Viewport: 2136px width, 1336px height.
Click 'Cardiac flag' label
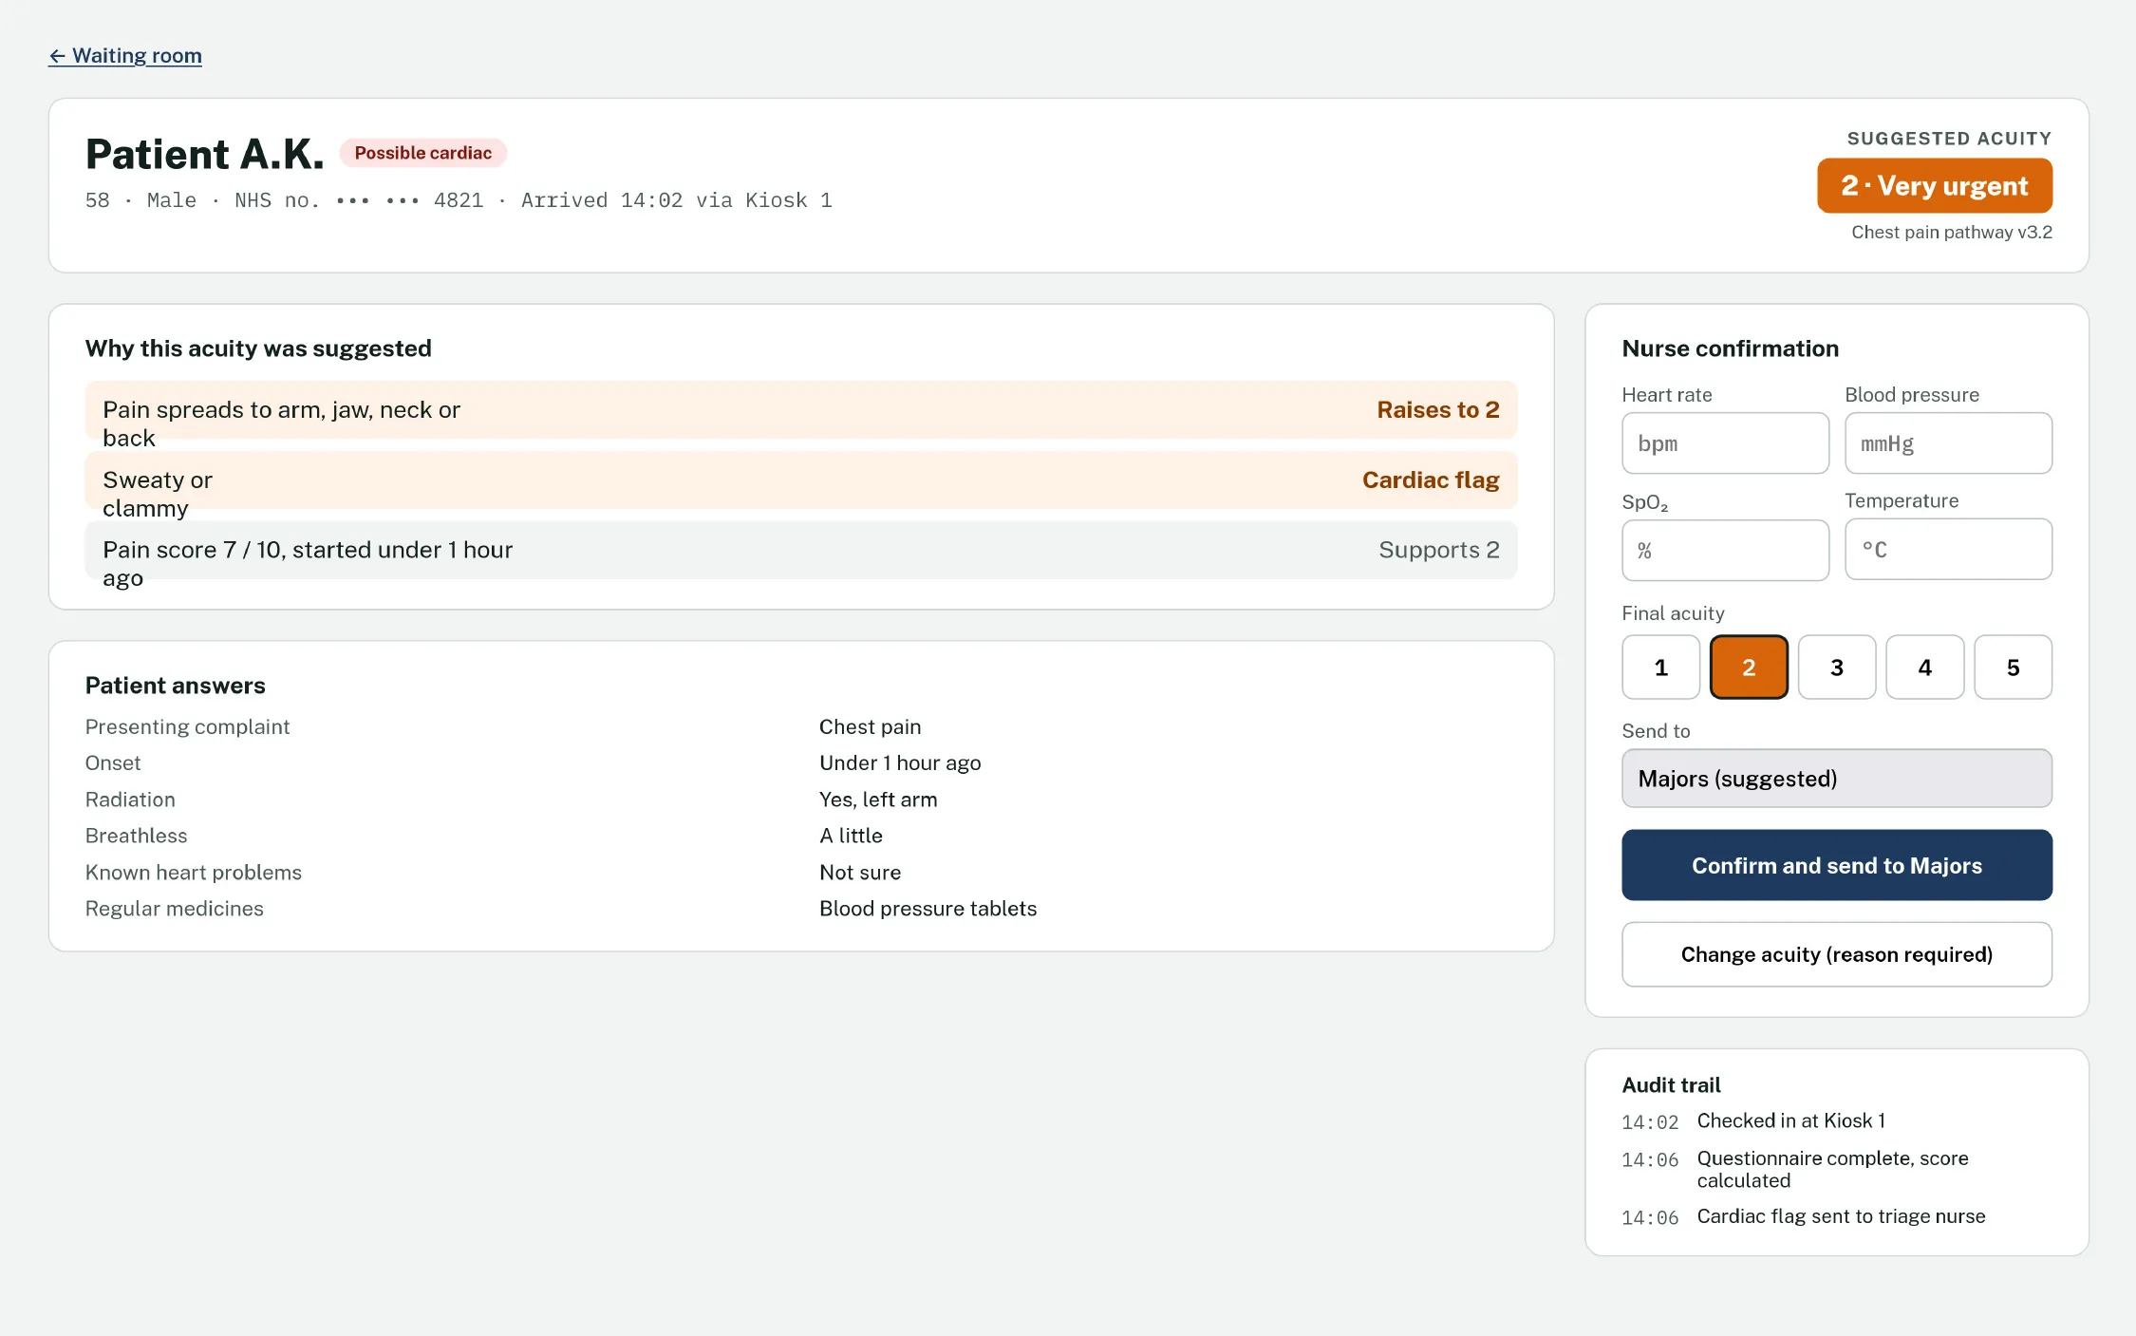pyautogui.click(x=1431, y=480)
